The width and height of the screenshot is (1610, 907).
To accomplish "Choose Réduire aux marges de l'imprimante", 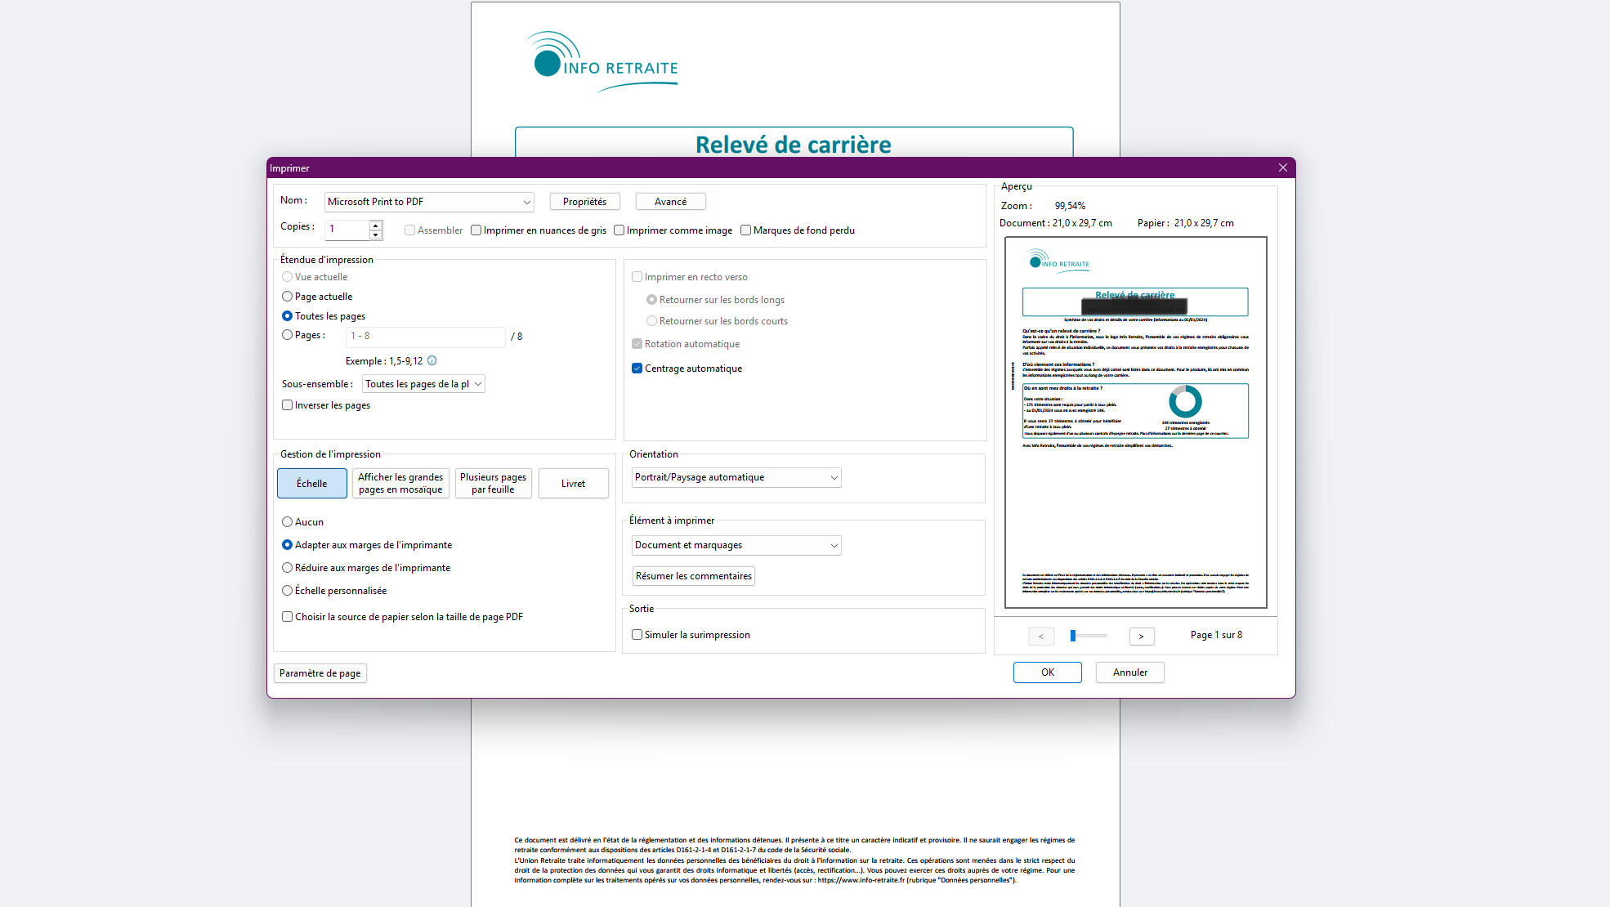I will (288, 568).
